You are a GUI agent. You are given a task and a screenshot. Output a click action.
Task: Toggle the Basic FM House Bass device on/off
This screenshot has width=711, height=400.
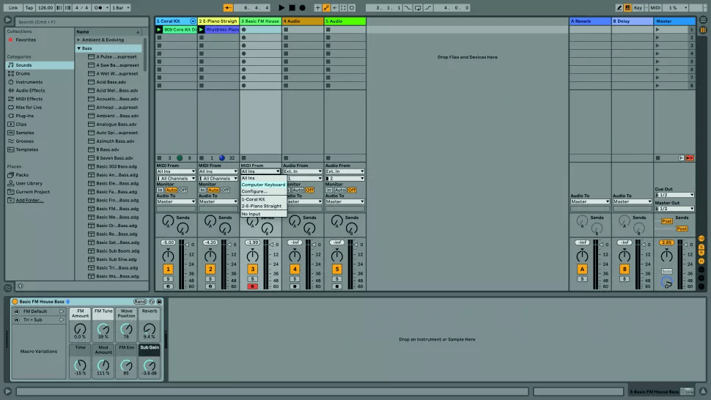[15, 302]
